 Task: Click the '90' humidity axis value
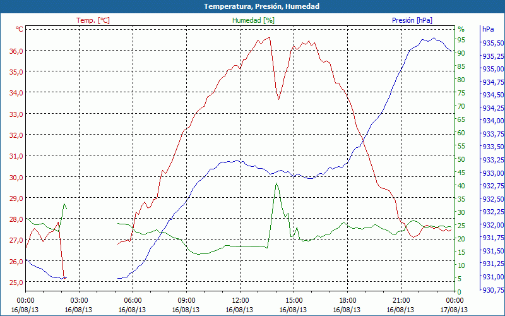click(461, 53)
